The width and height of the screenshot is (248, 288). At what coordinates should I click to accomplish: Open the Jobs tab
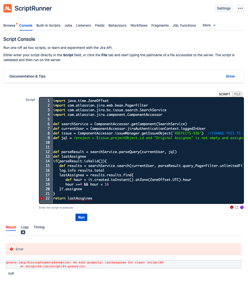coord(68,26)
